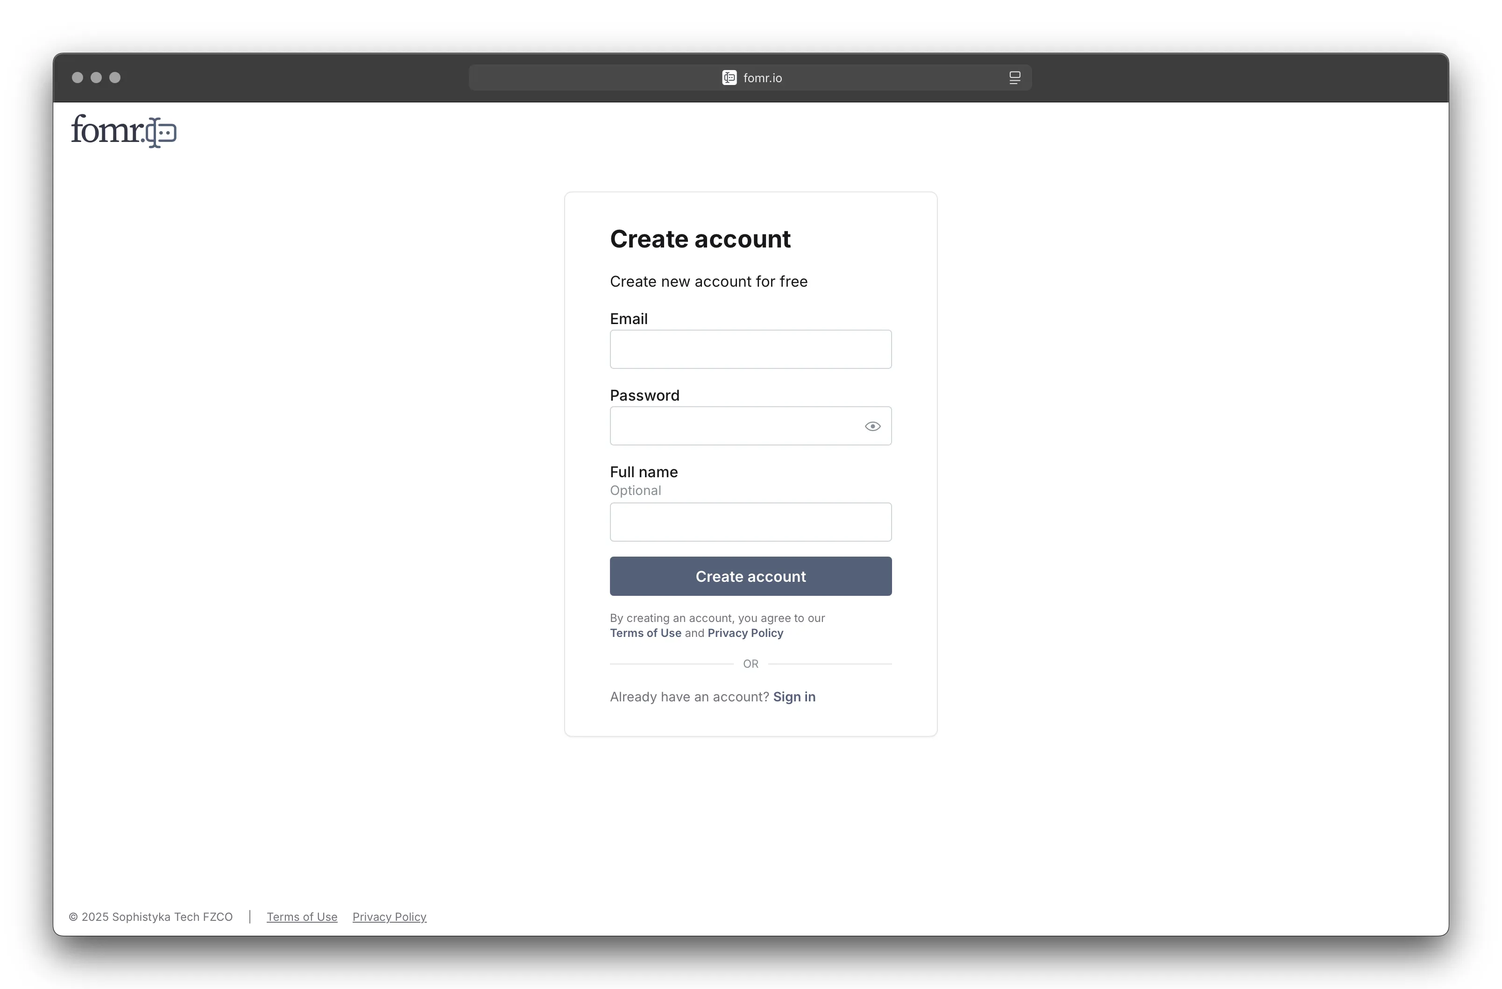Viewport: 1502px width, 989px height.
Task: Focus the Full name input field
Action: [751, 522]
